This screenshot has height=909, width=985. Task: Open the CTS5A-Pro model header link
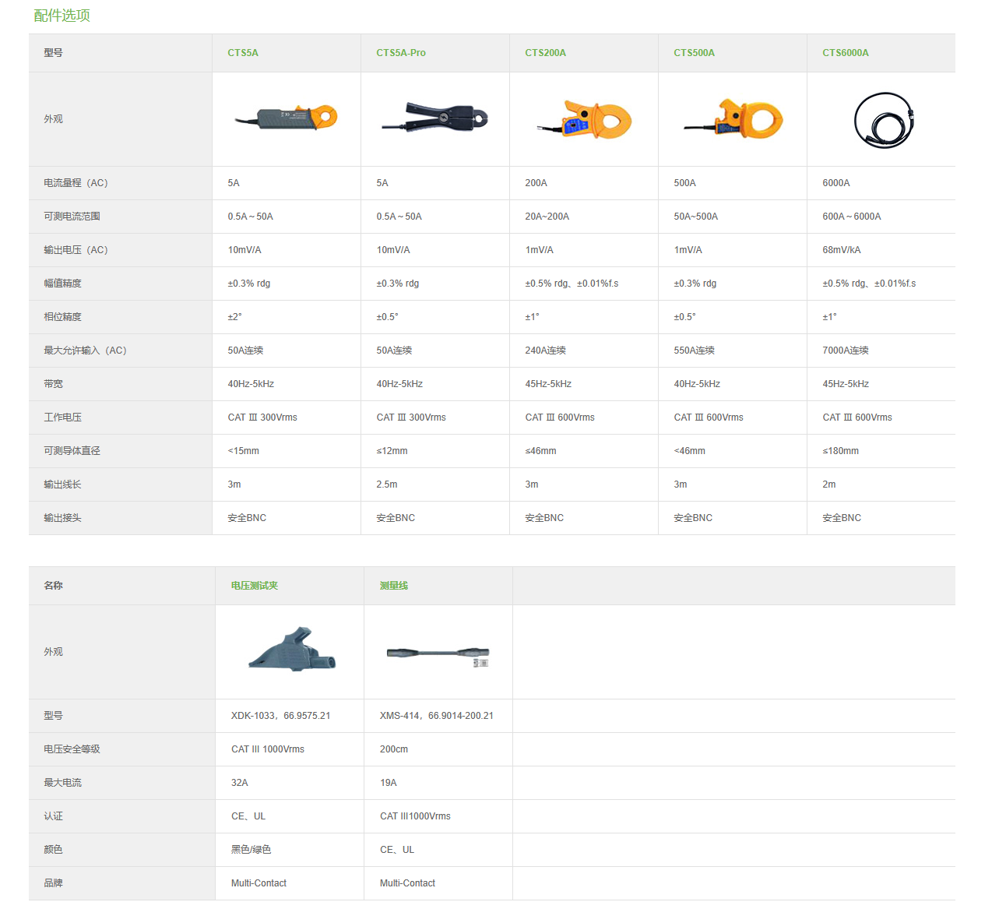(x=401, y=53)
